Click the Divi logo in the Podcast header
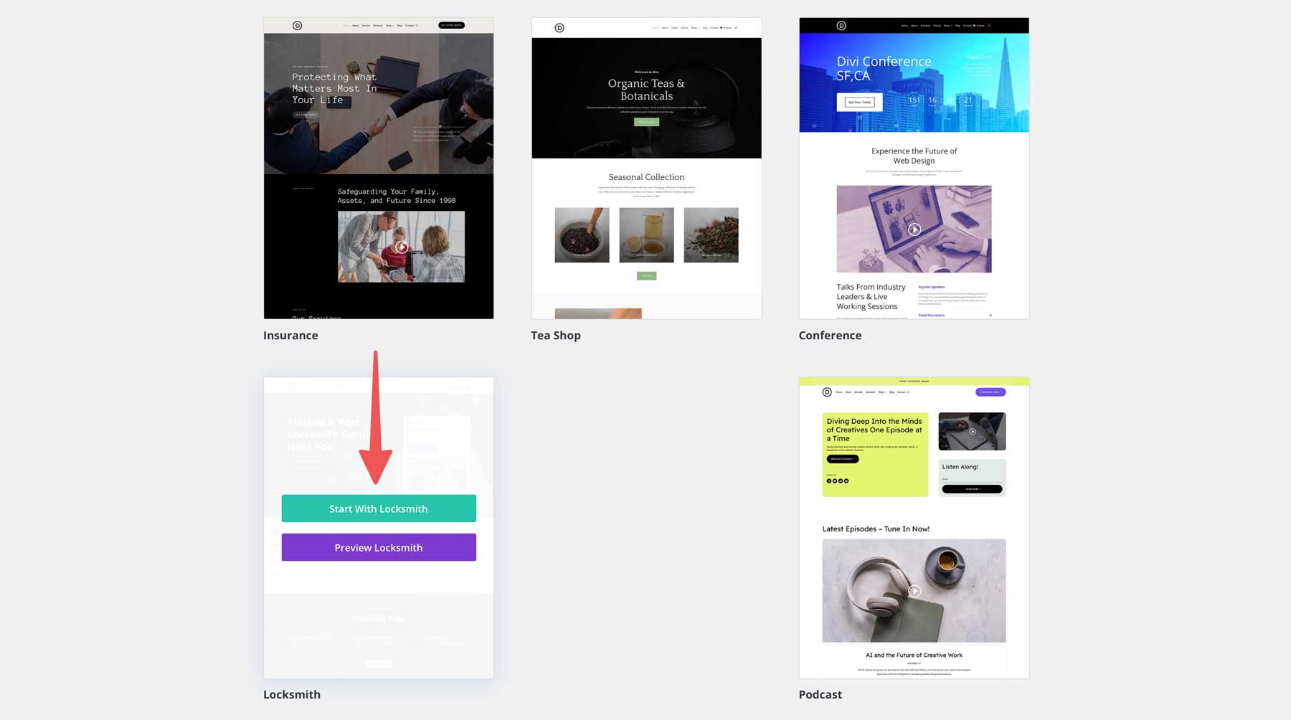 (827, 392)
